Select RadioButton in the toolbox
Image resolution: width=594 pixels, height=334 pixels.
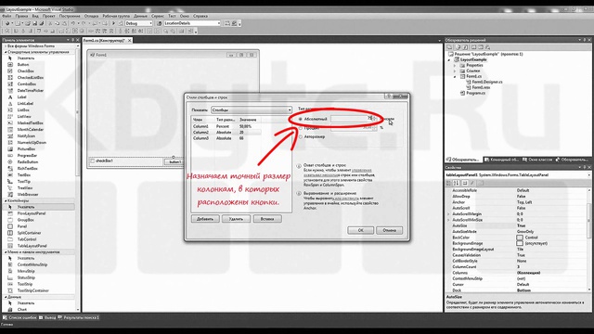(x=28, y=161)
